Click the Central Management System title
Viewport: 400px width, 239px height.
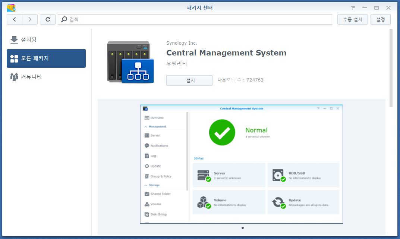pos(226,53)
